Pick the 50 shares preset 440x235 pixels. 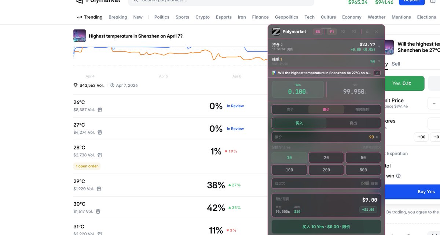tap(363, 158)
